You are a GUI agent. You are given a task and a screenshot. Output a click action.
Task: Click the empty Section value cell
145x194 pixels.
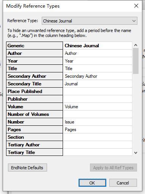[x=98, y=137]
